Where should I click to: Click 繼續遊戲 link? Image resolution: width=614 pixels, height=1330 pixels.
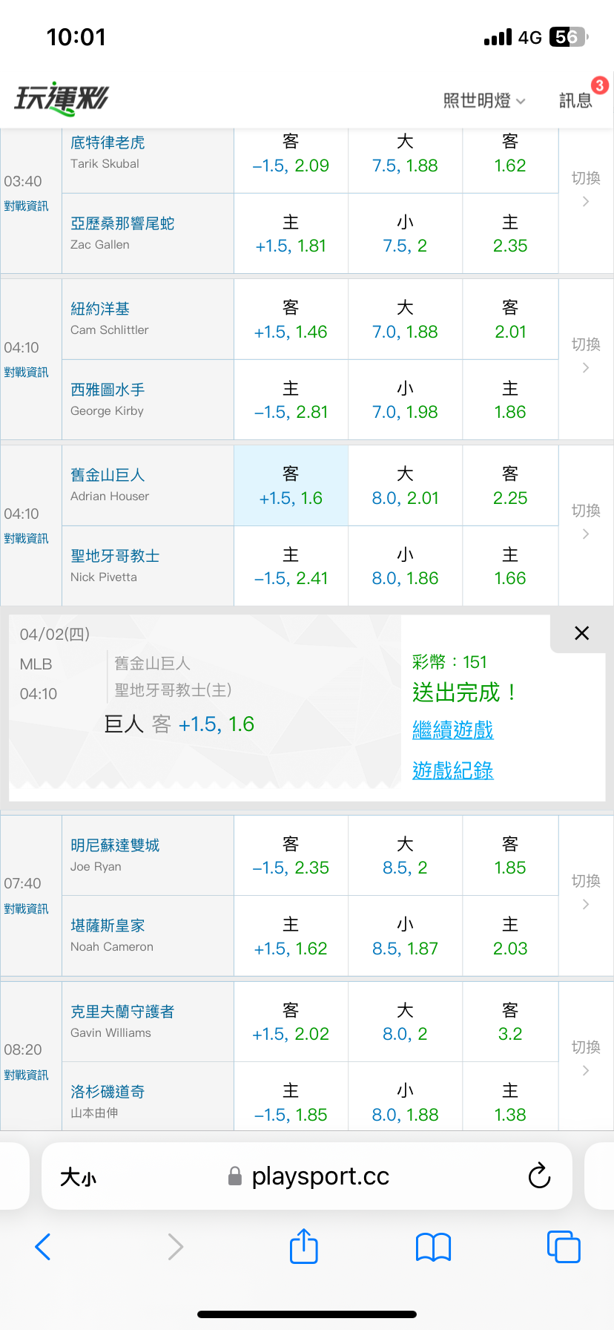pos(452,730)
